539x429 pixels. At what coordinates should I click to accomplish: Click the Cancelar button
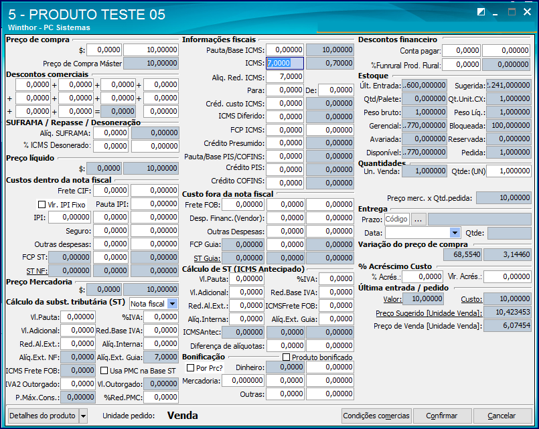click(502, 416)
